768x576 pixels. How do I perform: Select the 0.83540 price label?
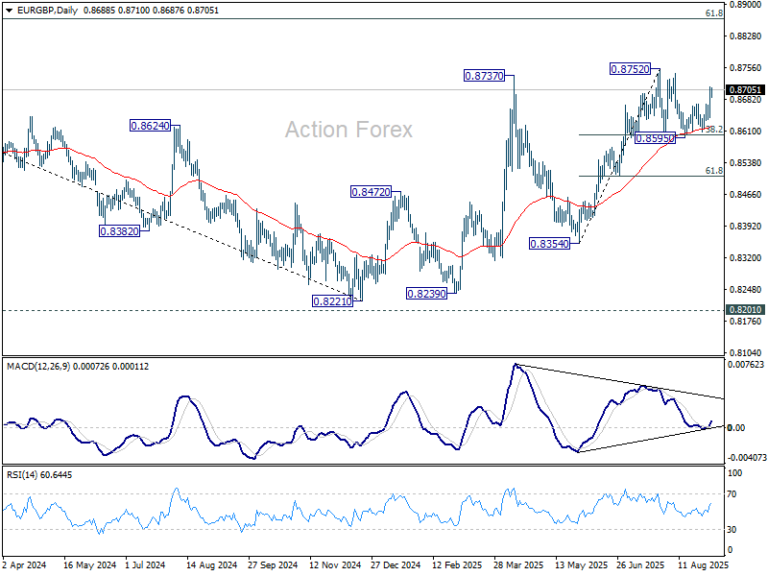point(550,244)
